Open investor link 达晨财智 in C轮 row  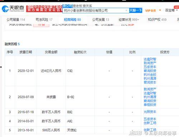(x=150, y=59)
